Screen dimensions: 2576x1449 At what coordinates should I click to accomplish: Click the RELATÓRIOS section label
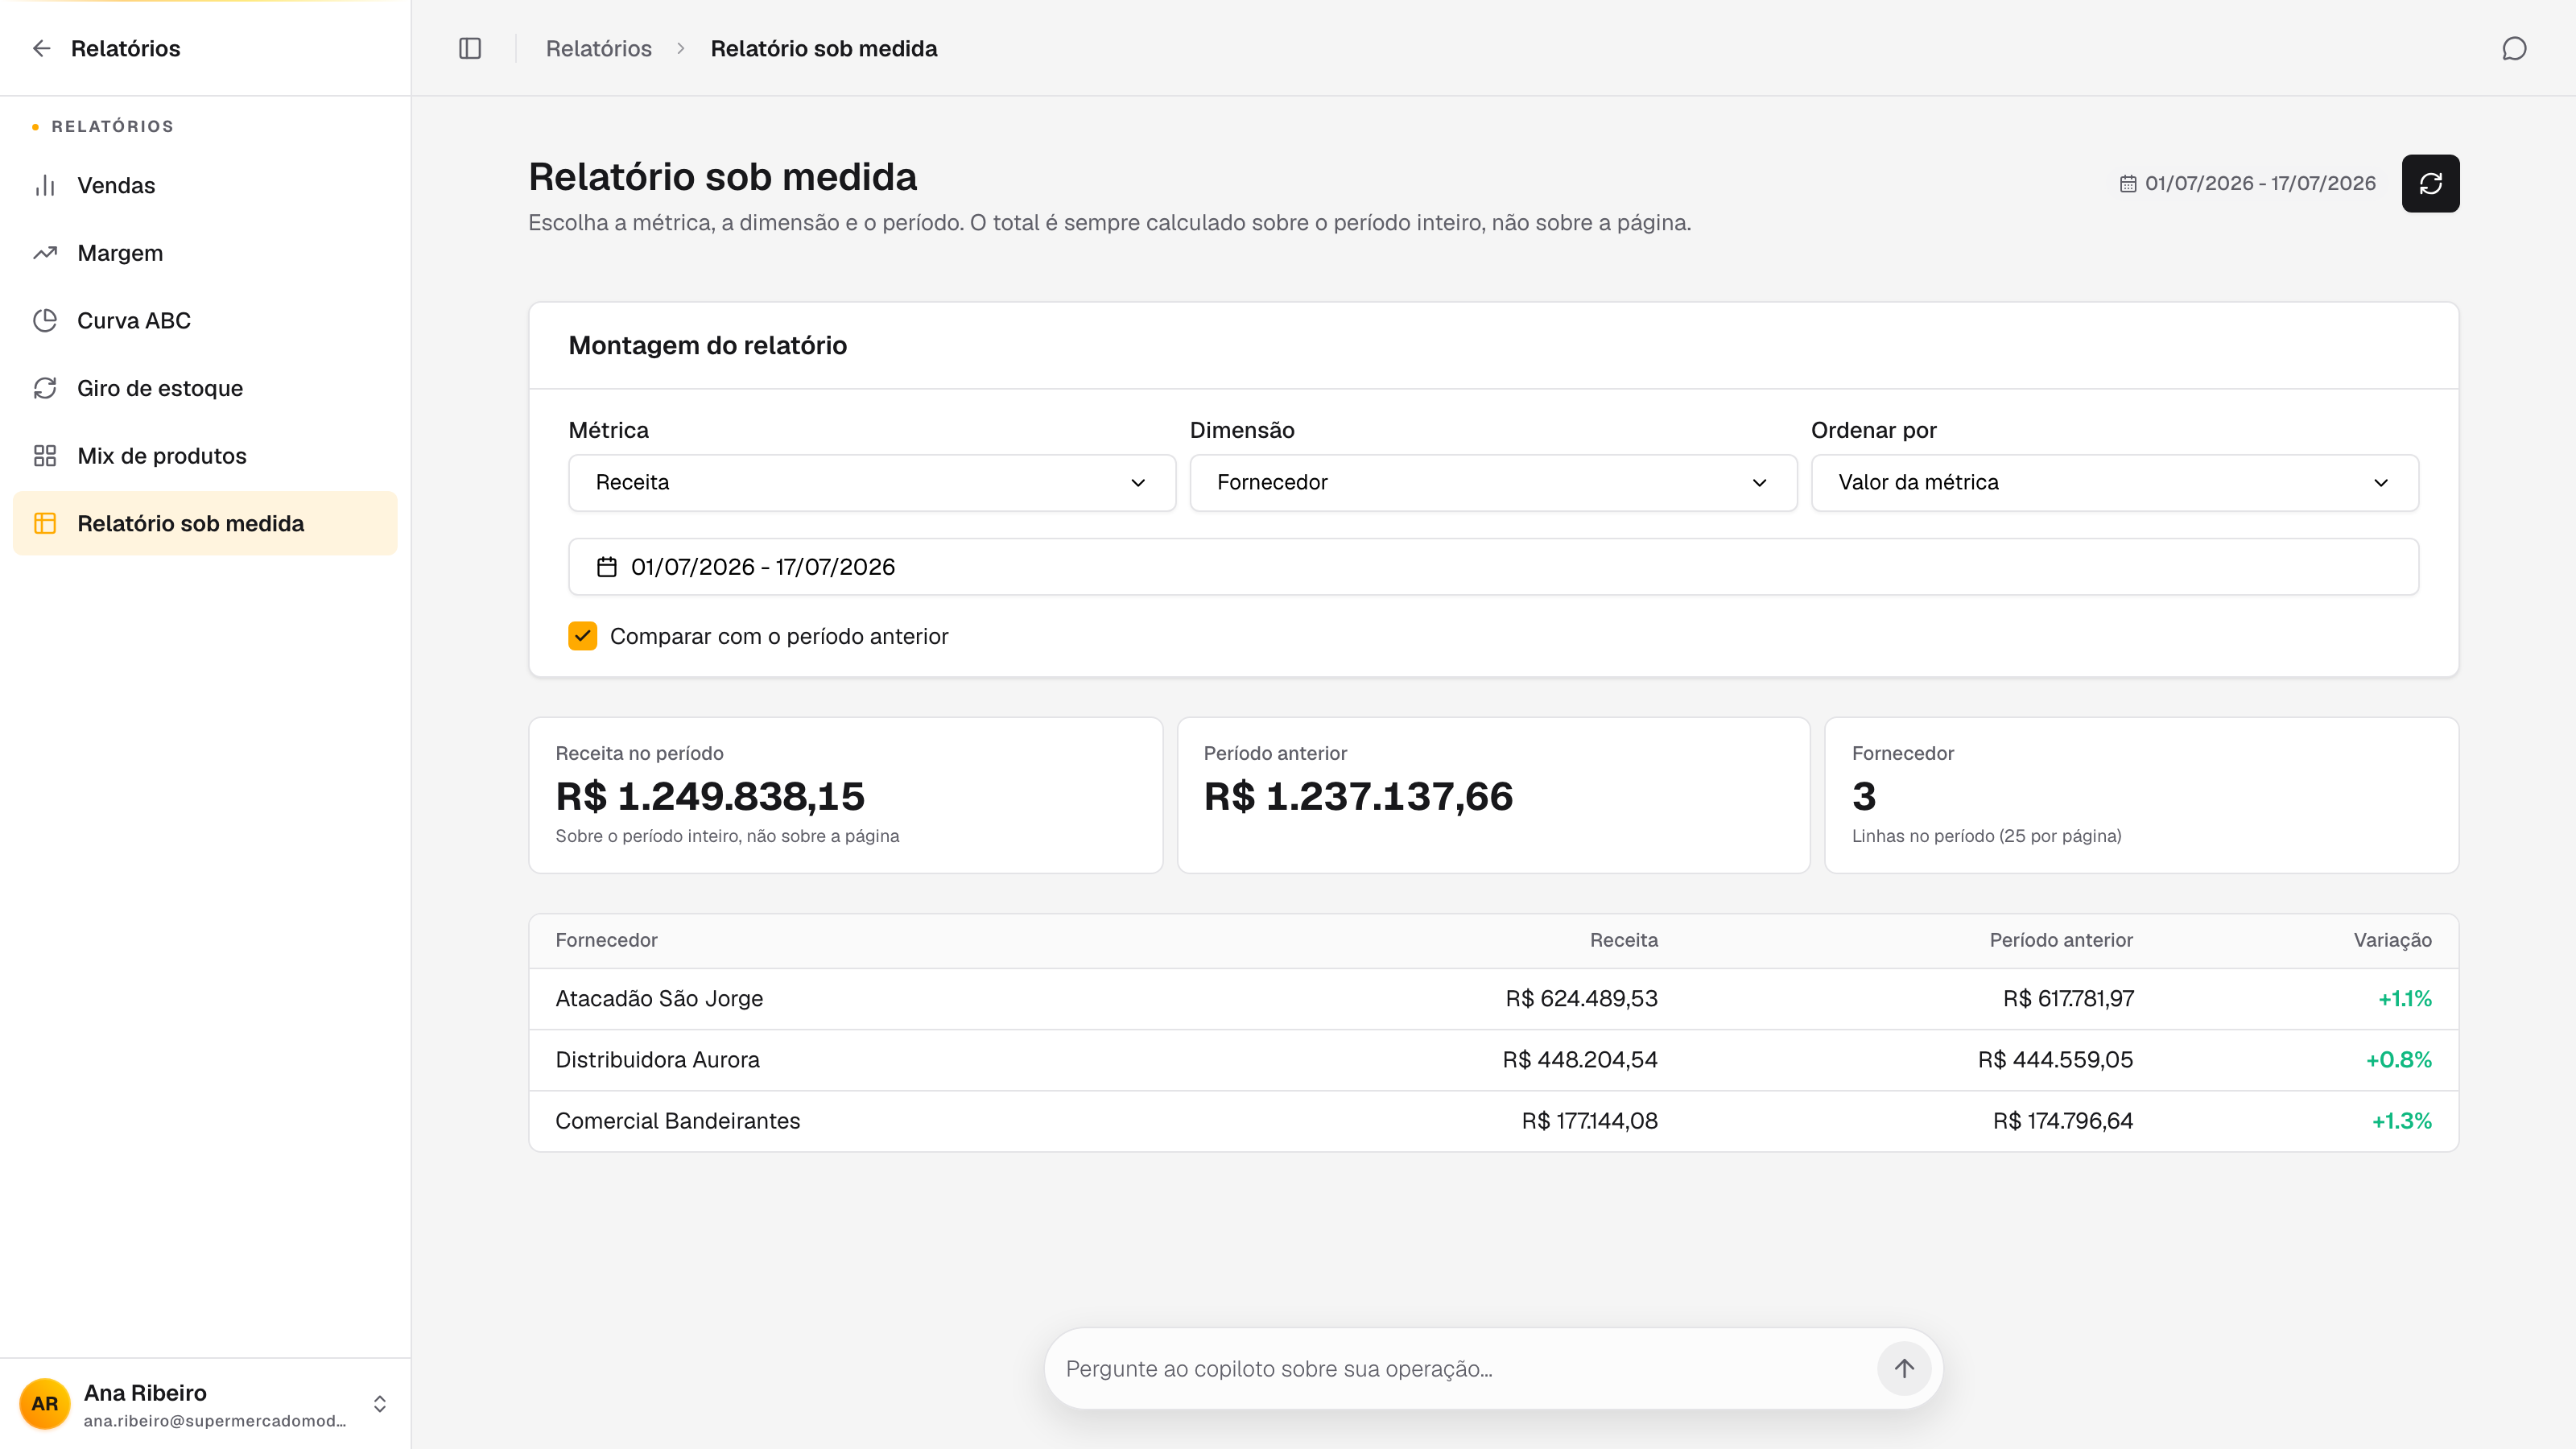112,126
